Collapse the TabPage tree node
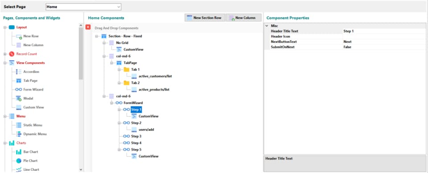The width and height of the screenshot is (428, 173). pos(111,63)
